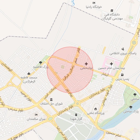Select Imam Hossein Hospital cross icon

pos(111,64)
